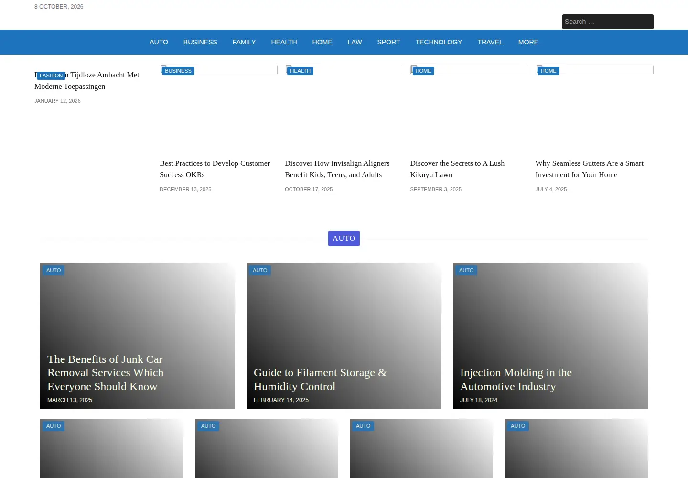Open the HEALTH navigation item
The image size is (688, 478).
pyautogui.click(x=284, y=42)
